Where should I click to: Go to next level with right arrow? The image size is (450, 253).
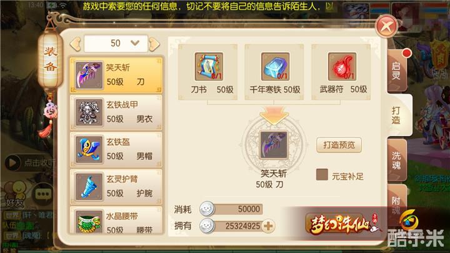[154, 44]
